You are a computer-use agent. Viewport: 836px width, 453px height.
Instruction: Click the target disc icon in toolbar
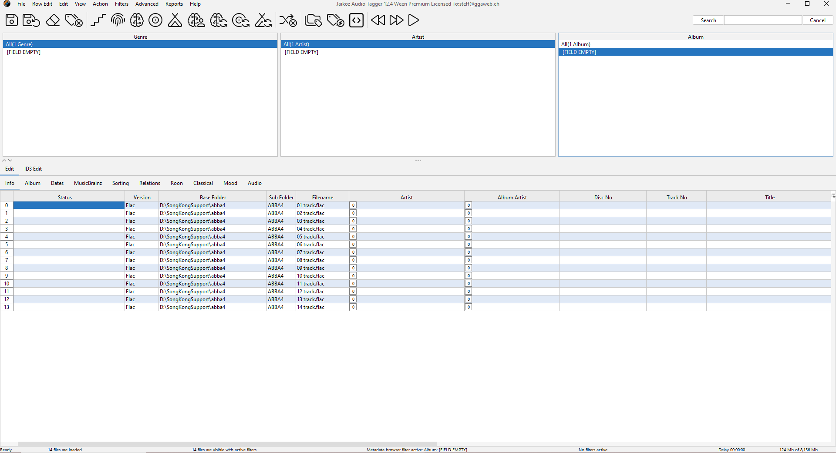click(x=155, y=20)
